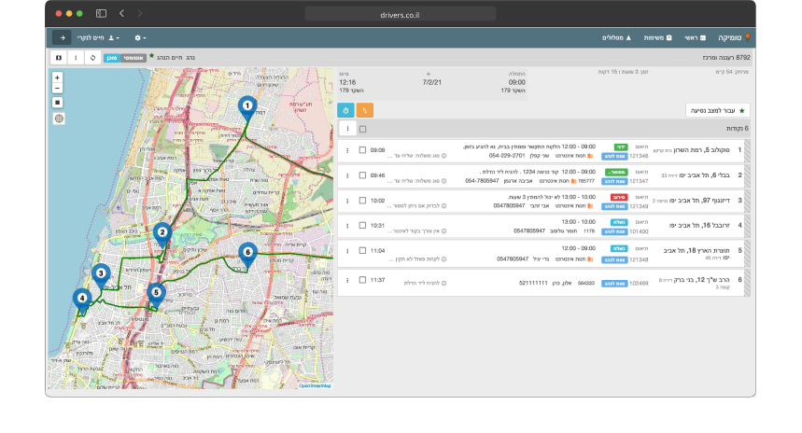
Task: Click the end time 12:16
Action: (347, 82)
